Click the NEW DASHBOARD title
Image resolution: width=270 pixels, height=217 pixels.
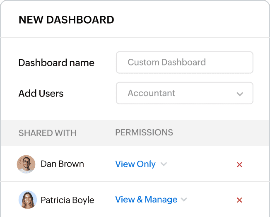click(66, 19)
